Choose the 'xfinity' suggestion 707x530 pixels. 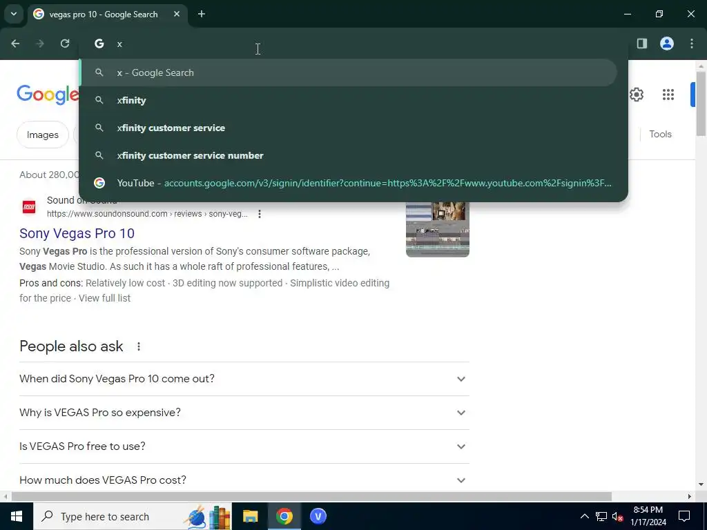point(348,100)
